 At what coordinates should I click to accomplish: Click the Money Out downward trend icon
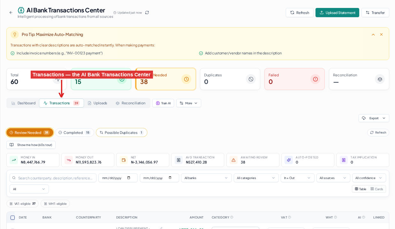click(x=69, y=160)
